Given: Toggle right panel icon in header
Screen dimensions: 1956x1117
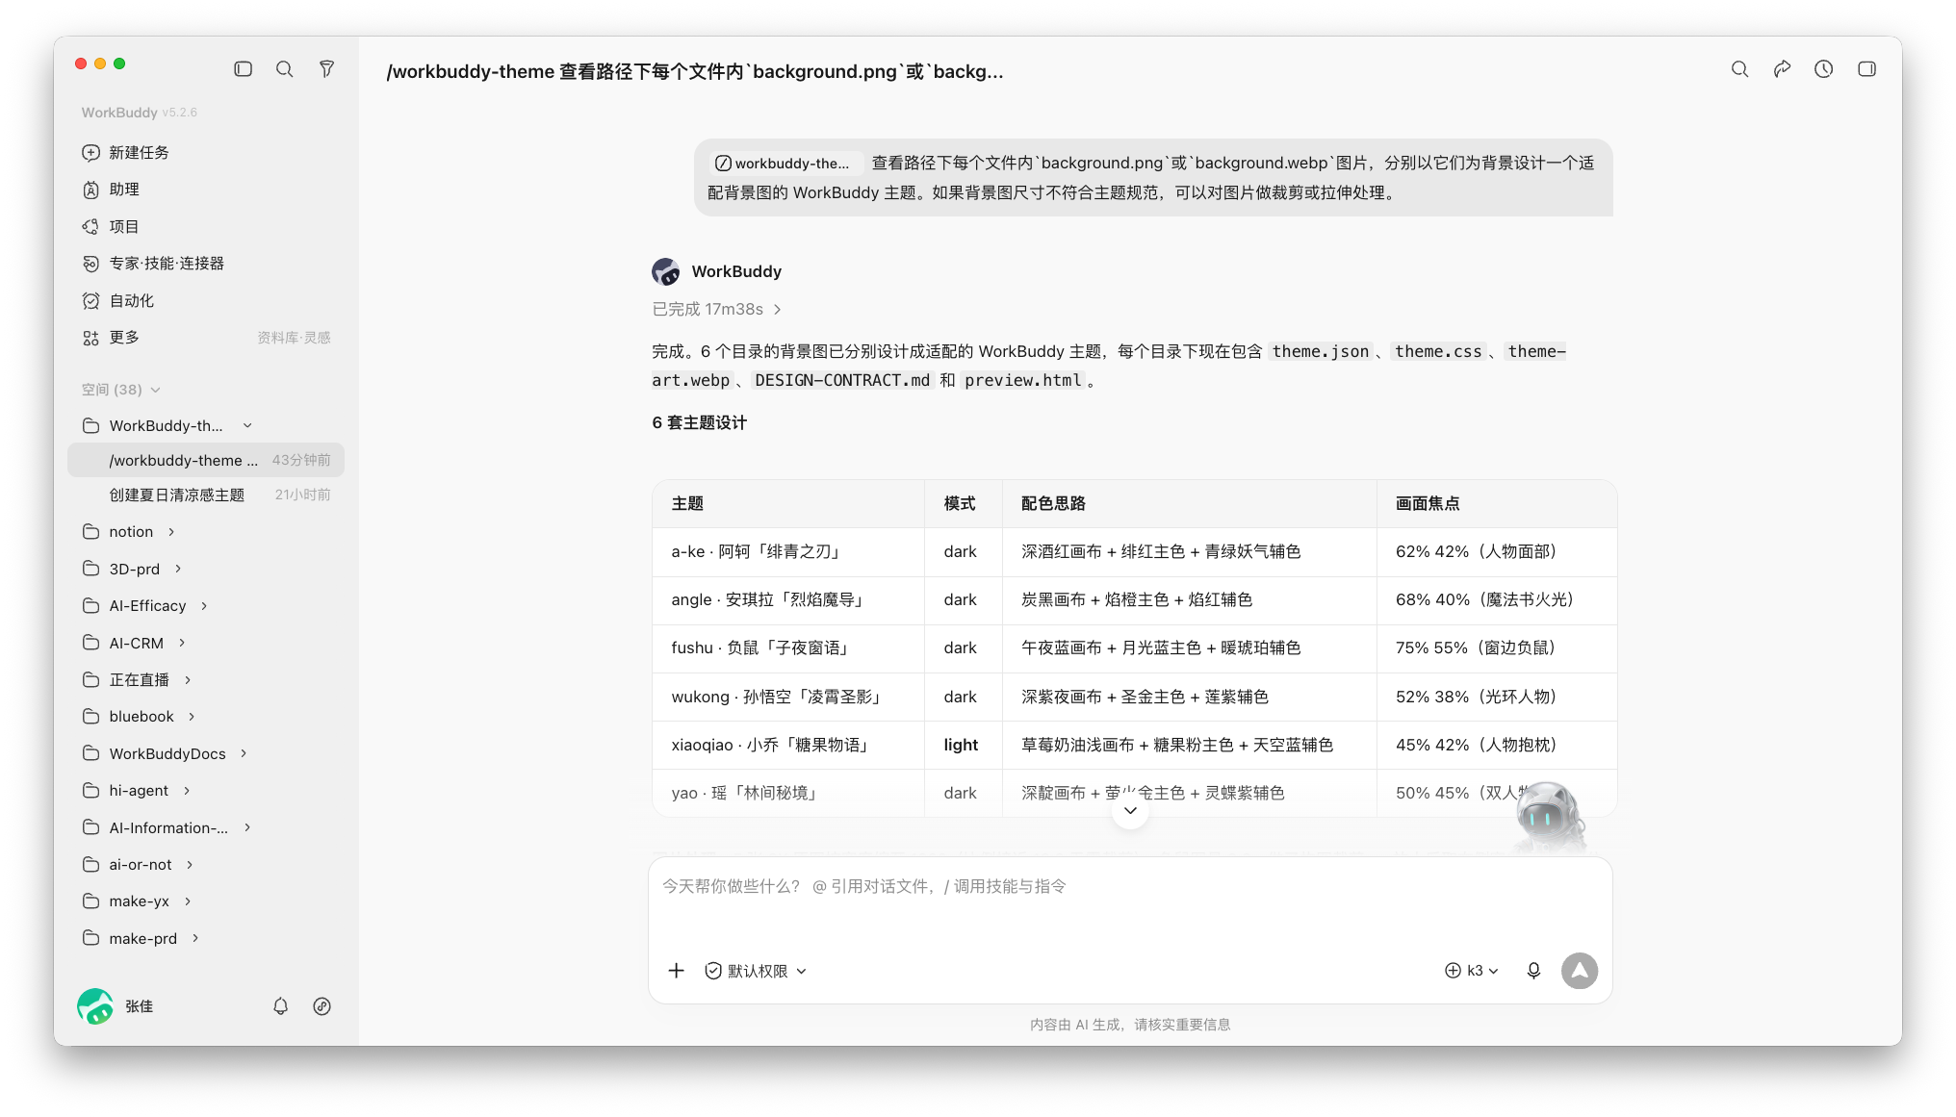Looking at the screenshot, I should (x=1866, y=69).
